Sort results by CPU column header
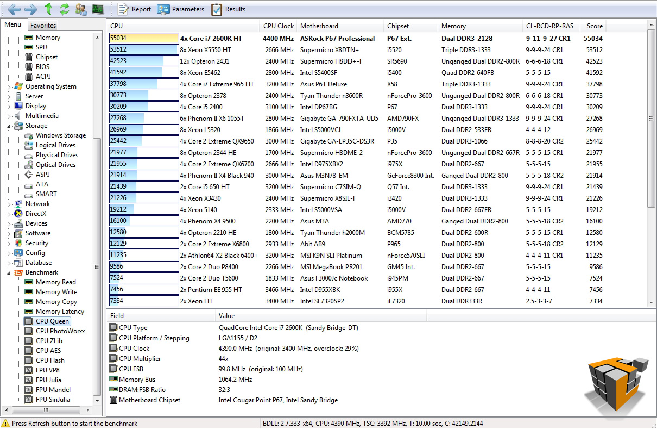Viewport: 657px width, 429px height. (x=184, y=26)
